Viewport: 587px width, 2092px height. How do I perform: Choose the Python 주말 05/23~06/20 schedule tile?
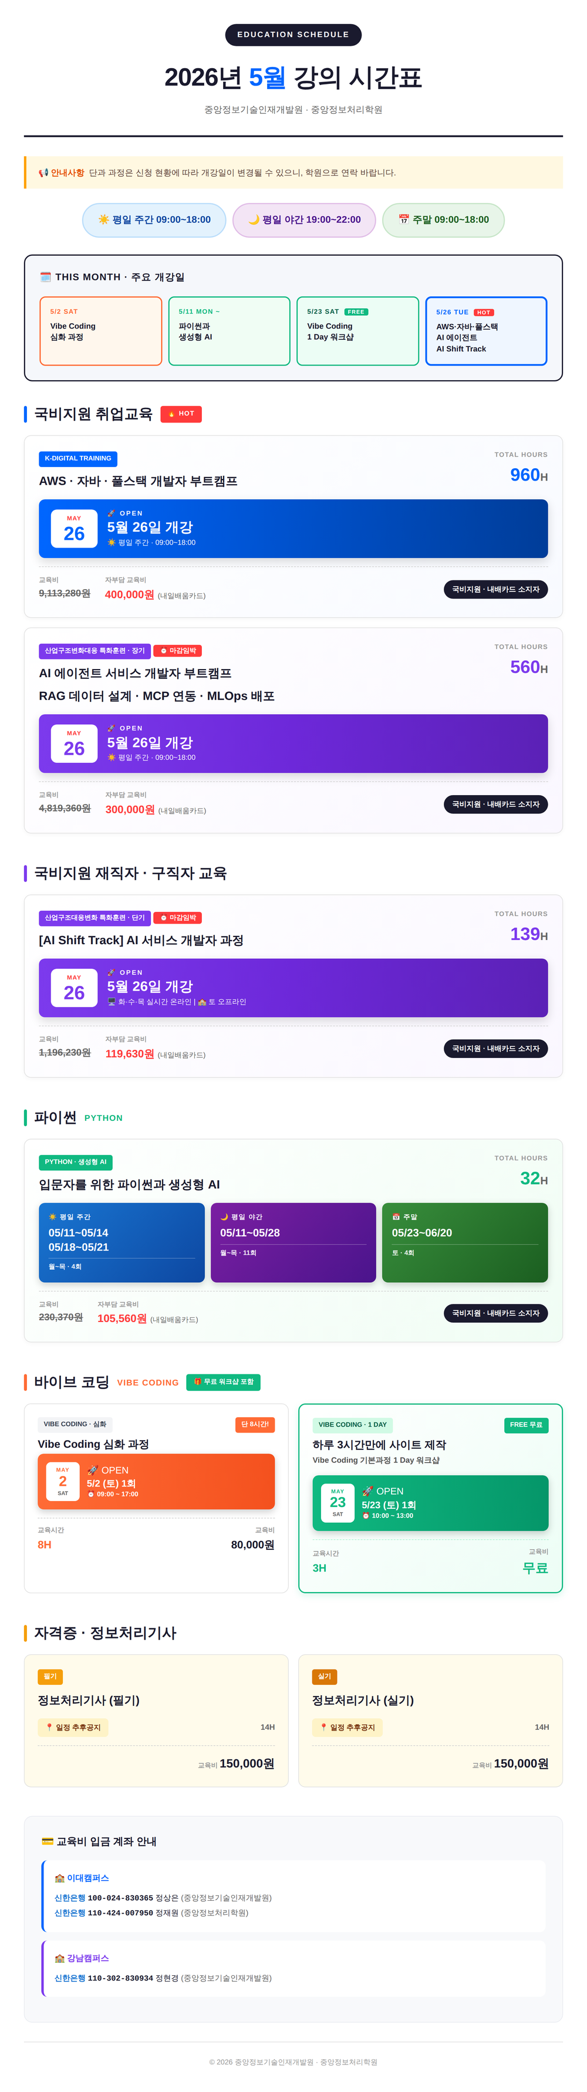pyautogui.click(x=464, y=1242)
